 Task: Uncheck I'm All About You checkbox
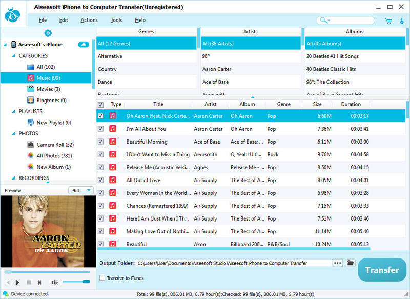[x=100, y=129]
